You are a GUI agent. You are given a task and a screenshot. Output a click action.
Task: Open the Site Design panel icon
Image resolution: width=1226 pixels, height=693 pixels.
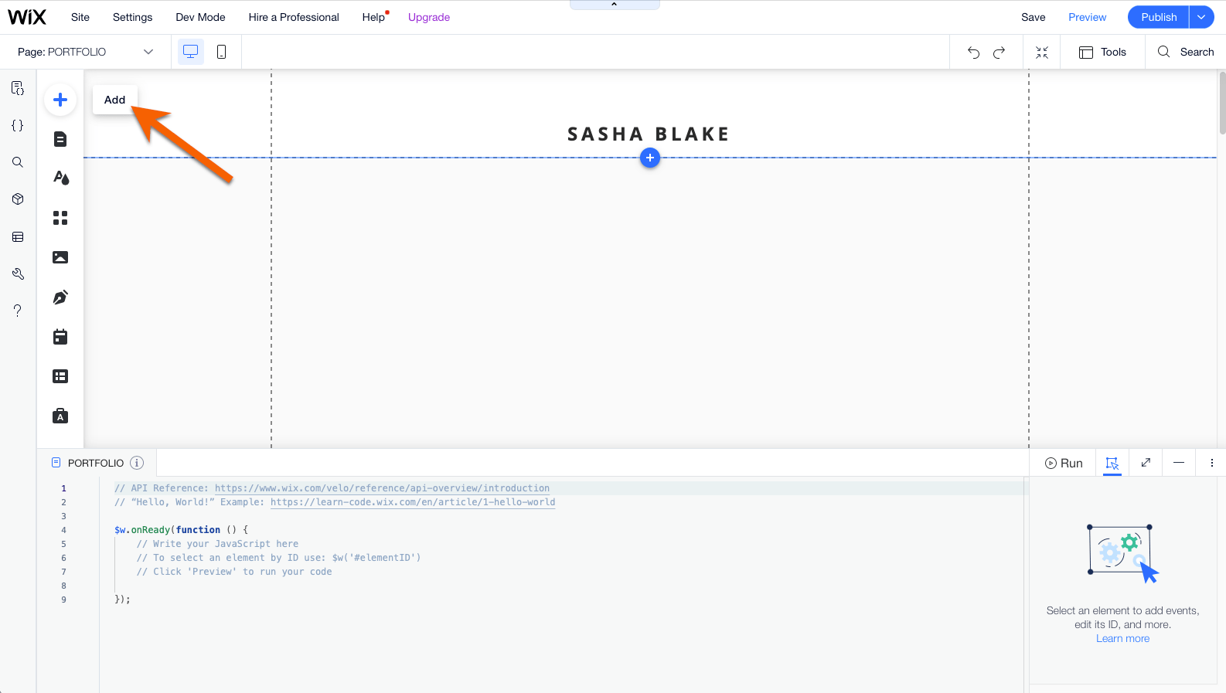pos(60,178)
